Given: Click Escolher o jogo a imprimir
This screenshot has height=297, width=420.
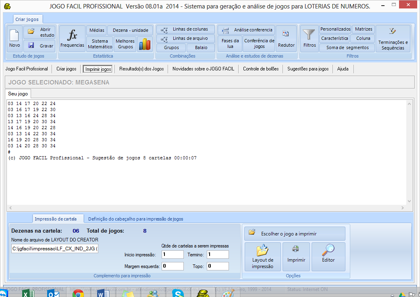Looking at the screenshot, I should pyautogui.click(x=295, y=233).
